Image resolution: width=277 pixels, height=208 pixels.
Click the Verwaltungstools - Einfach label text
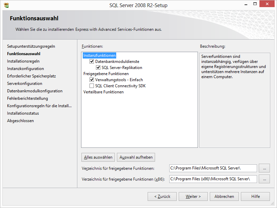click(119, 80)
